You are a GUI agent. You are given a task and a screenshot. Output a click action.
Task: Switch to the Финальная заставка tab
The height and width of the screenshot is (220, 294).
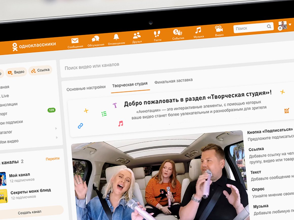point(174,80)
